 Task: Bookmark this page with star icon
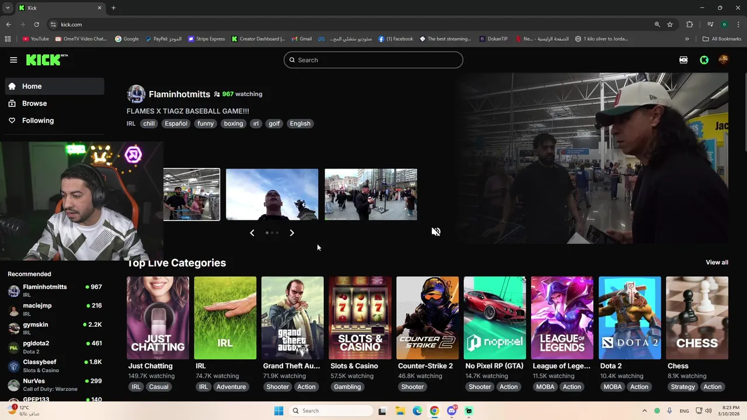[670, 24]
